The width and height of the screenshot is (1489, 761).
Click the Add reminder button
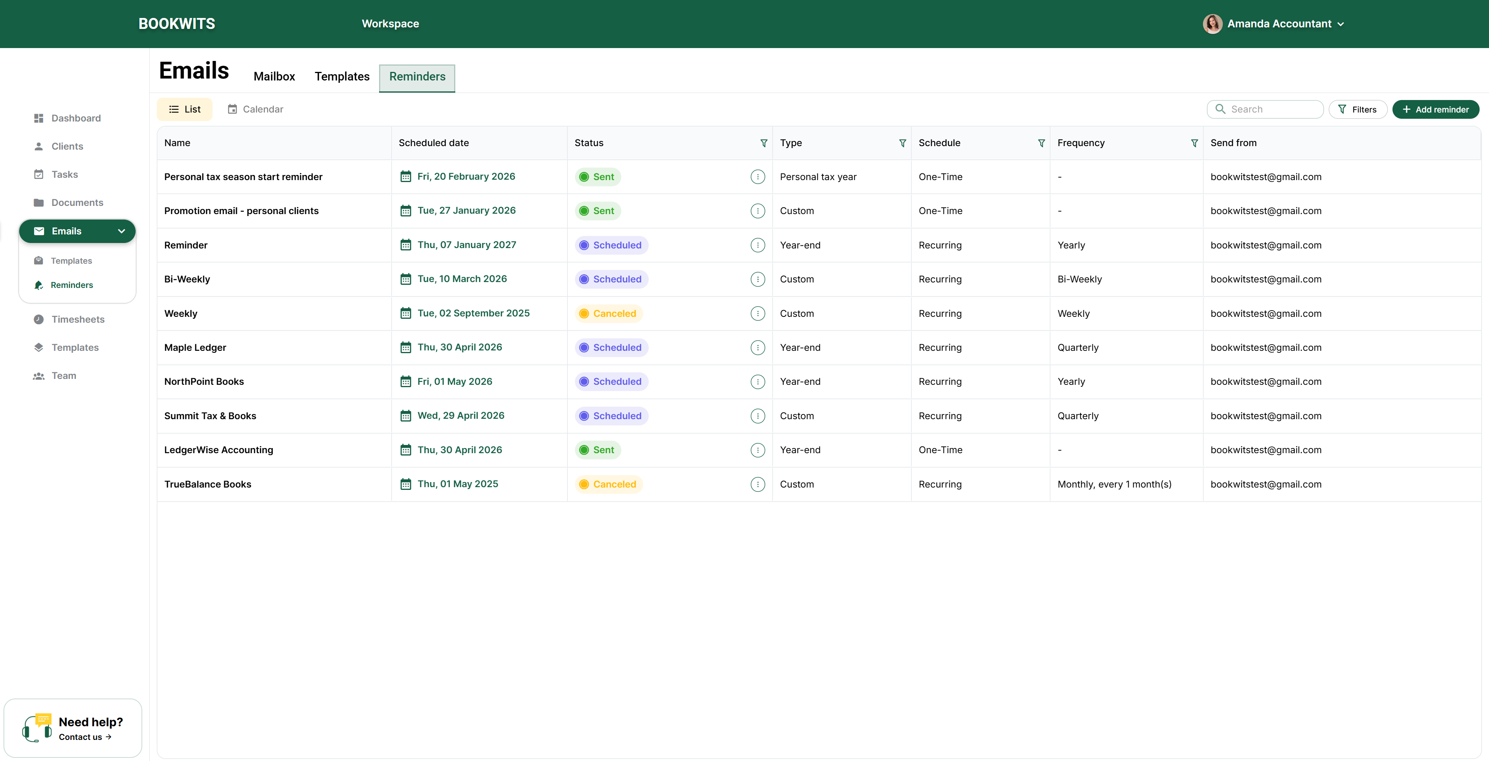tap(1435, 109)
